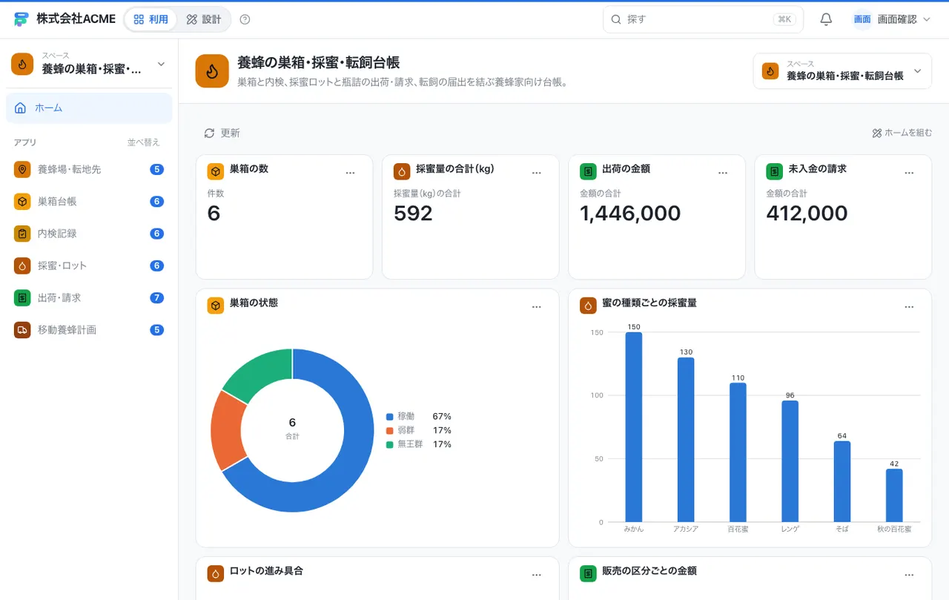Screen dimensions: 949x600
Task: Click the 更新 refresh button
Action: (222, 133)
